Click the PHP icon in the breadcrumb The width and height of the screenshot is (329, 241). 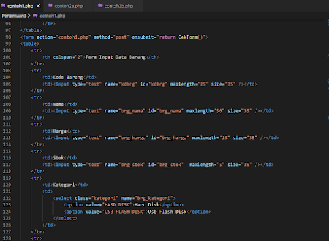pos(35,16)
